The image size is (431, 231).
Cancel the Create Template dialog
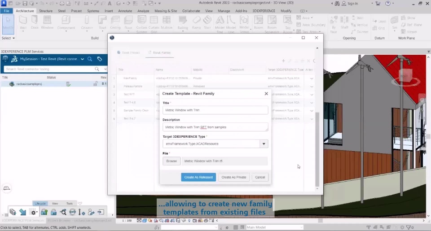[x=260, y=177]
